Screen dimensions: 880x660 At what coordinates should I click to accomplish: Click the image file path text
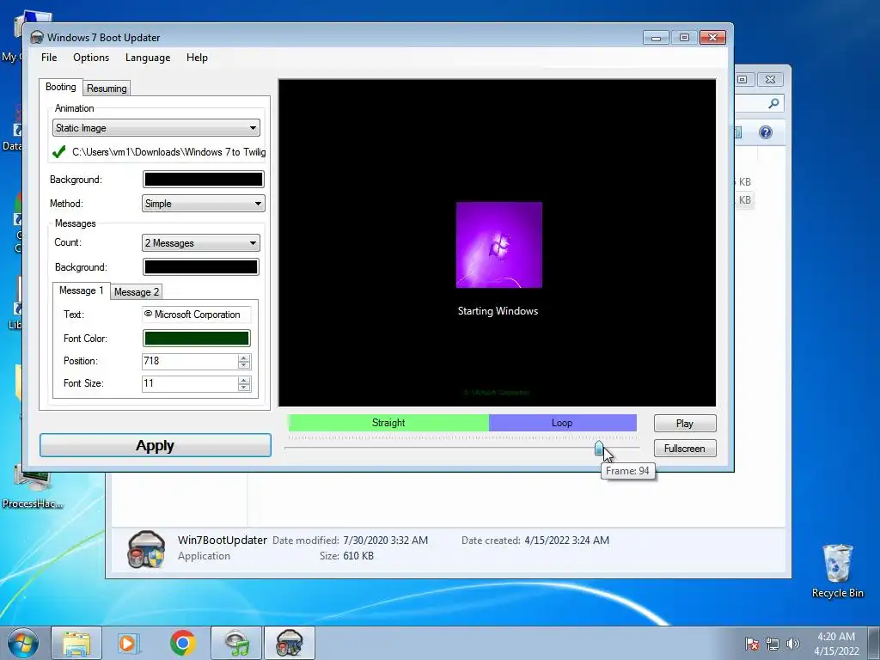[x=169, y=152]
